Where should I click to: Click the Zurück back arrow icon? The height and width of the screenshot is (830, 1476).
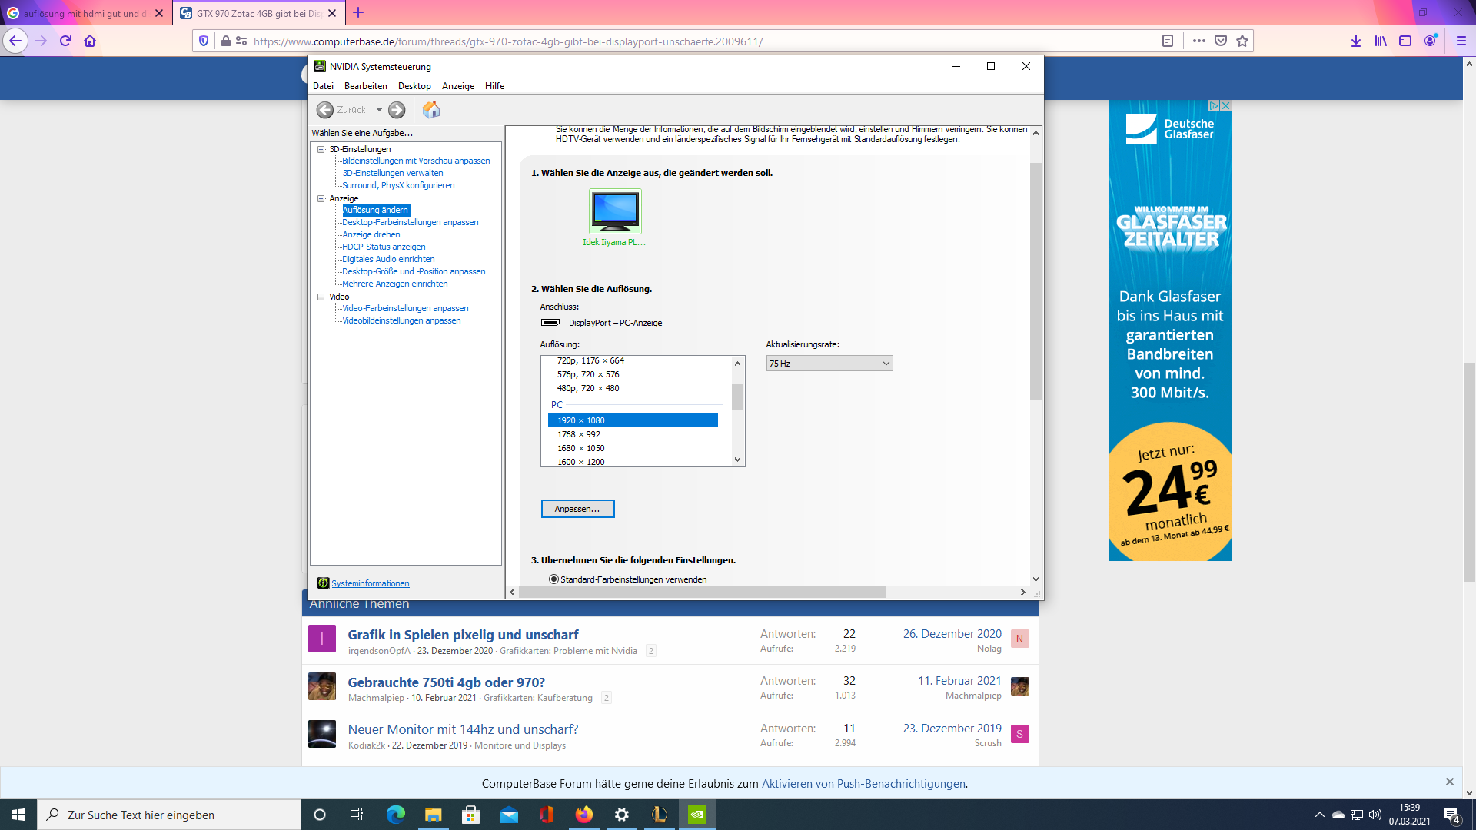[x=325, y=110]
